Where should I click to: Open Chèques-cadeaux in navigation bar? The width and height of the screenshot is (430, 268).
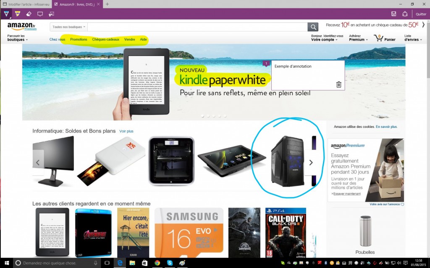[105, 39]
